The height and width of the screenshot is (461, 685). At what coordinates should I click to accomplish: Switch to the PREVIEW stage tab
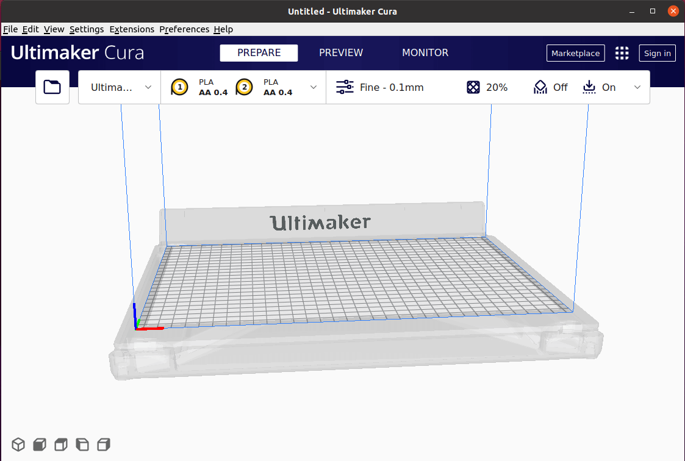tap(341, 53)
